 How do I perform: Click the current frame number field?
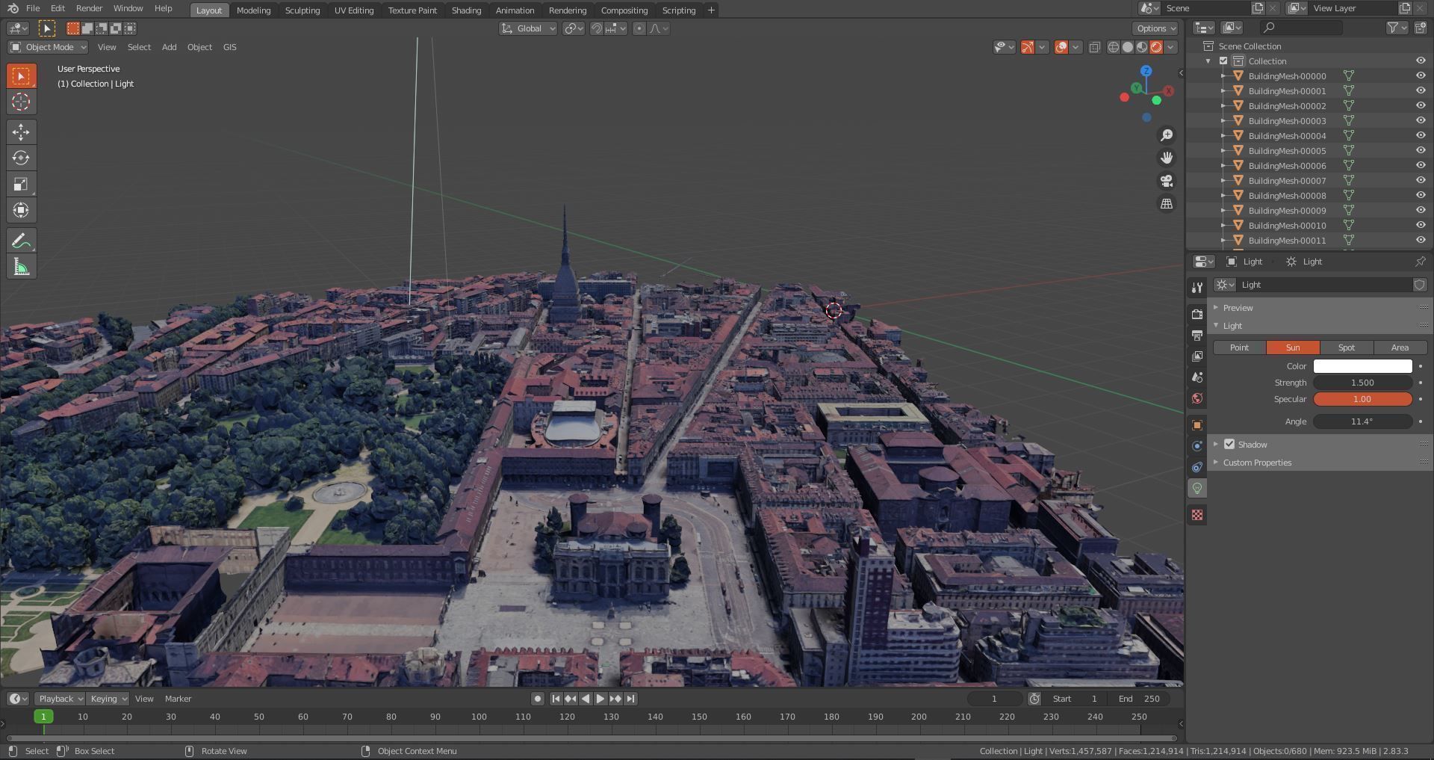tap(994, 699)
